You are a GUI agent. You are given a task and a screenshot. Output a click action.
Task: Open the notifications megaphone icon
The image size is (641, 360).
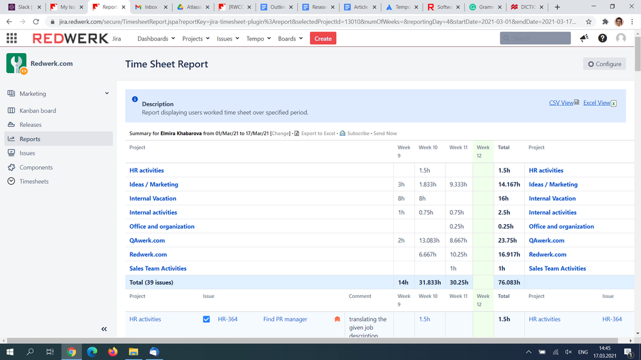[x=584, y=38]
